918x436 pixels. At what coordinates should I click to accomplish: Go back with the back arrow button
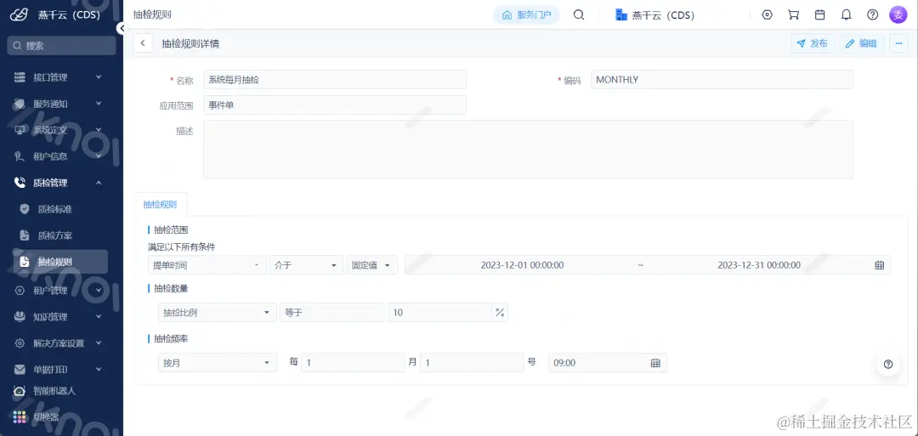[143, 43]
